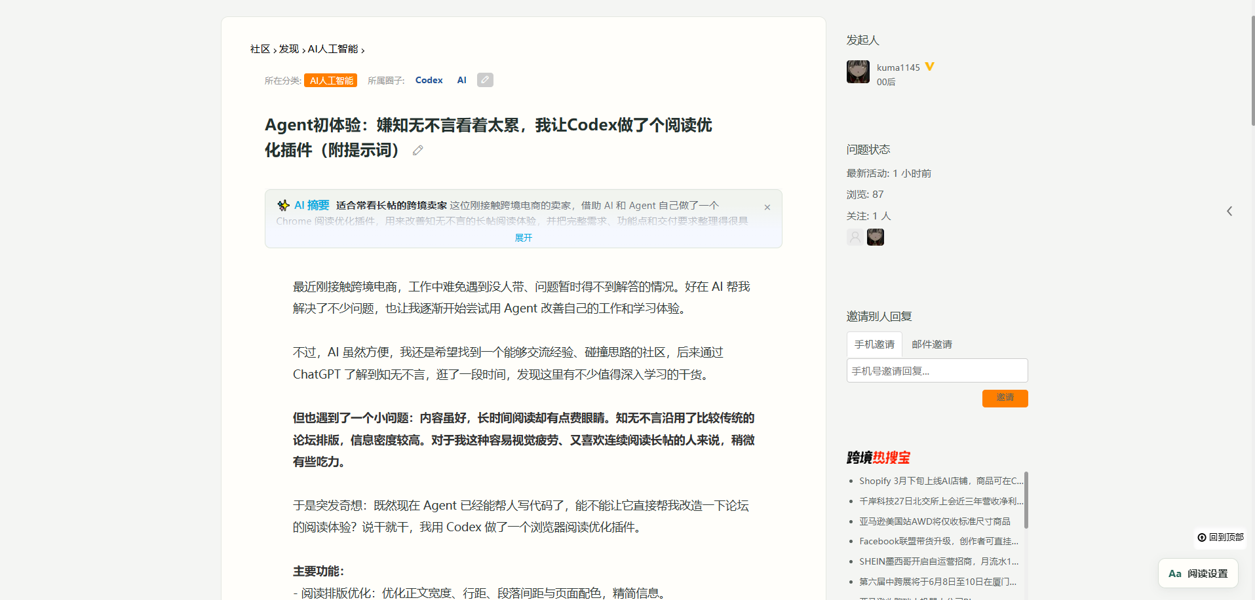Open the SHEIN墨西哥开启自运营招商 headline
This screenshot has width=1255, height=600.
click(x=939, y=561)
